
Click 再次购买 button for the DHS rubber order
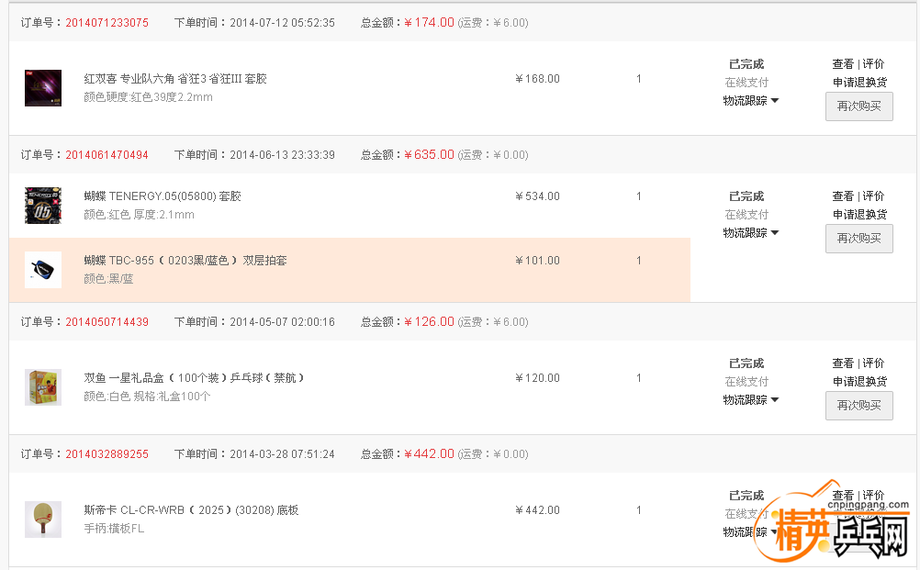(858, 106)
